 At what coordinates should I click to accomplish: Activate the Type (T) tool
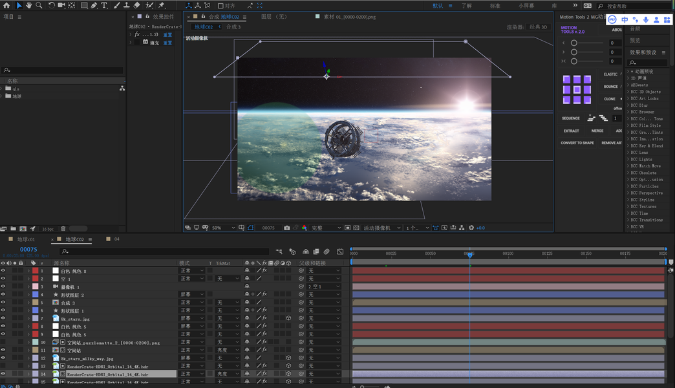point(105,5)
